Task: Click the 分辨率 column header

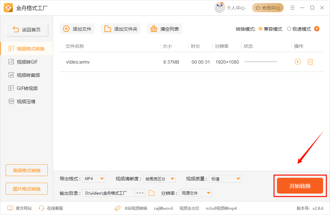Action: click(222, 46)
